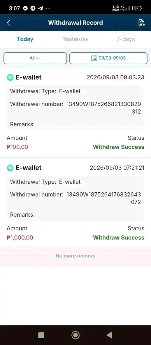Tap the first E-wallet logo icon

click(10, 77)
